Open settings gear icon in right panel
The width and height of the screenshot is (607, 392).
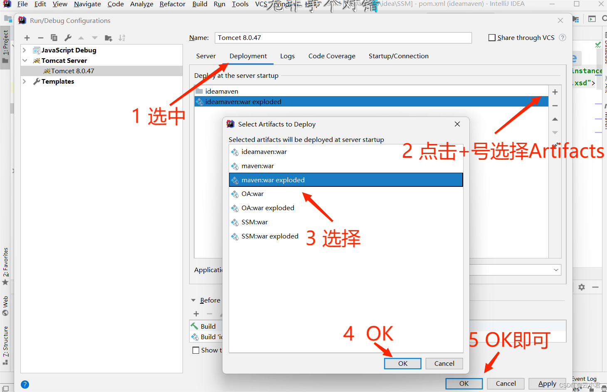(582, 287)
